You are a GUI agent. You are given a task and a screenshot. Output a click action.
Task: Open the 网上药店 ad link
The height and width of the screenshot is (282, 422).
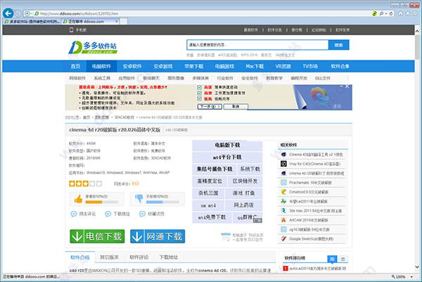pyautogui.click(x=244, y=205)
